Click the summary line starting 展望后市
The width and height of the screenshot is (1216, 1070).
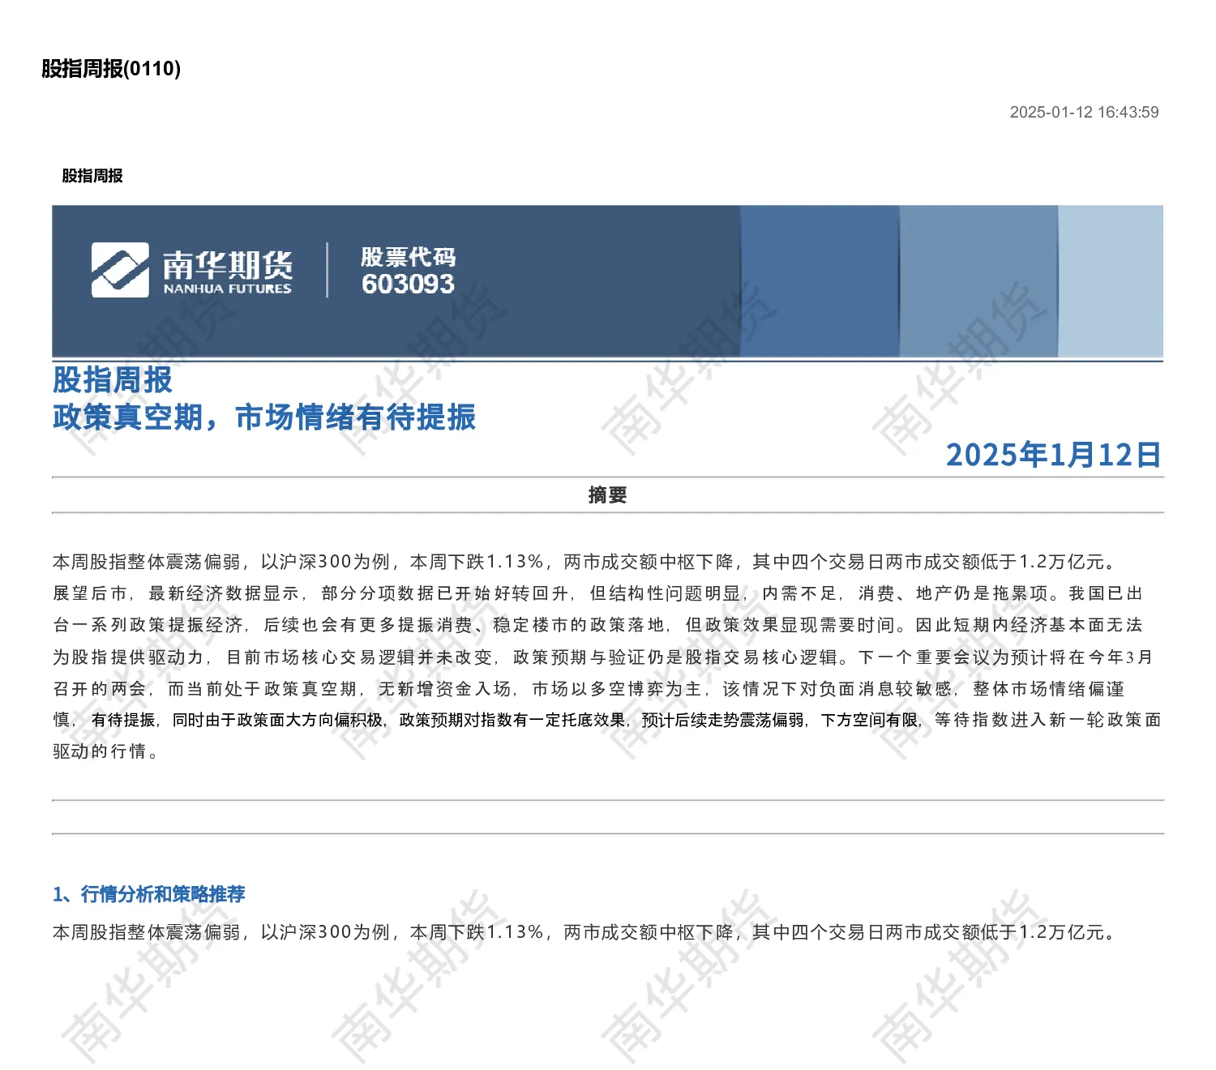[598, 593]
